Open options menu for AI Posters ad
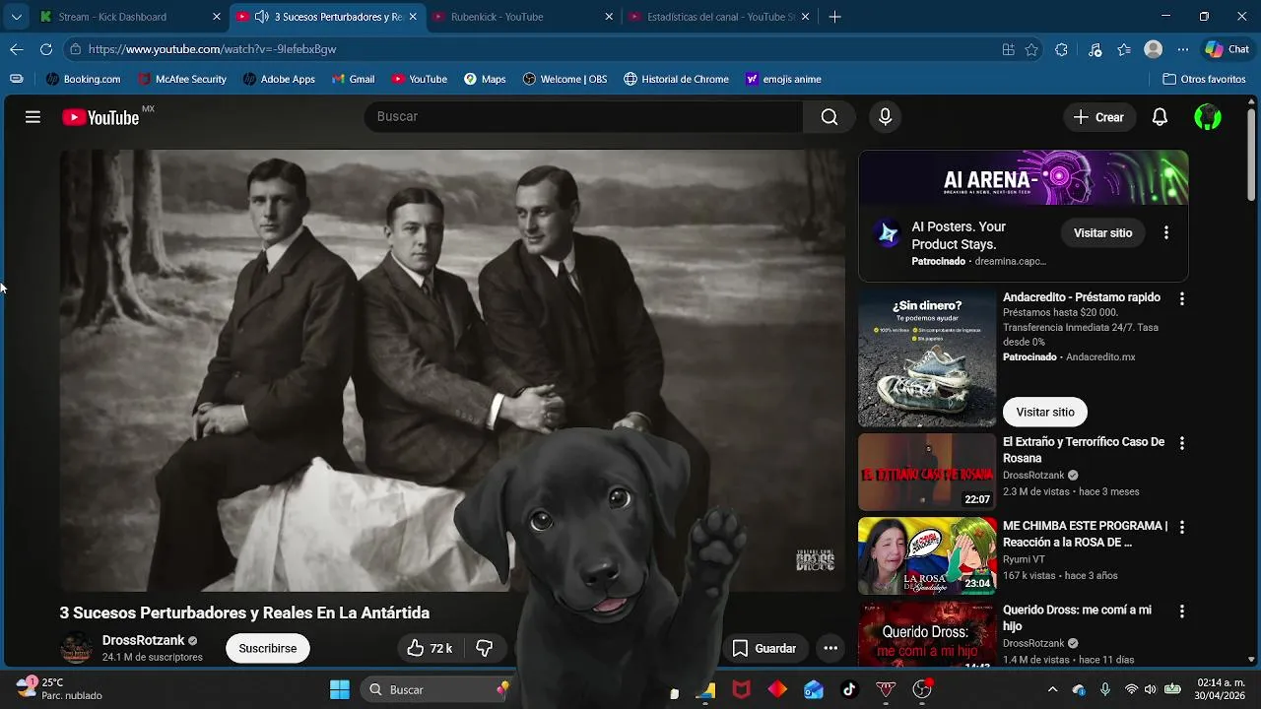This screenshot has height=709, width=1261. 1166,233
